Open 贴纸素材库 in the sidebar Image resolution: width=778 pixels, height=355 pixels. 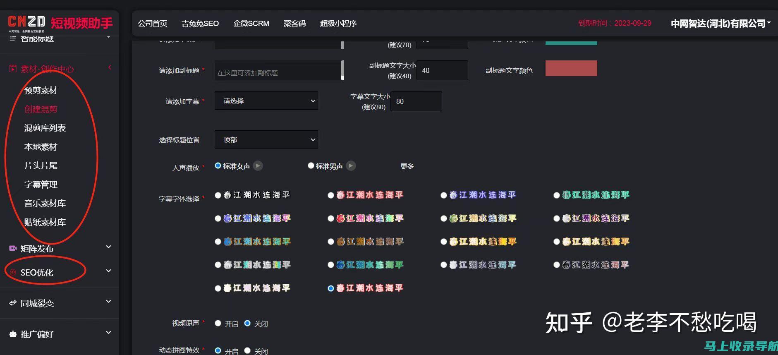[45, 222]
